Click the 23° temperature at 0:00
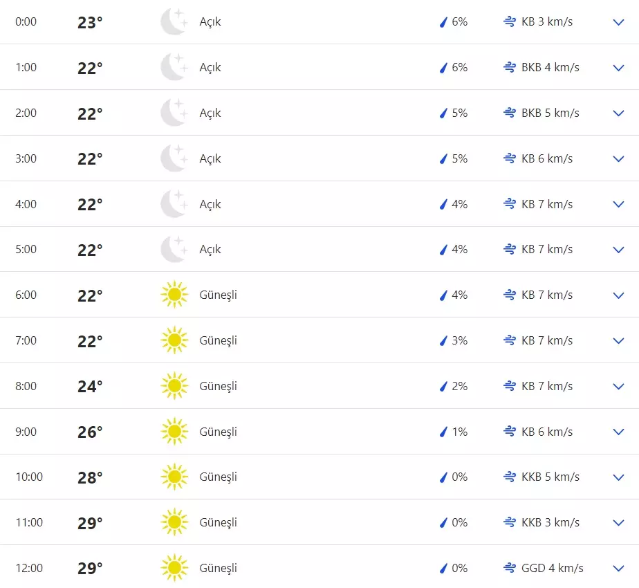639x588 pixels. coord(90,22)
